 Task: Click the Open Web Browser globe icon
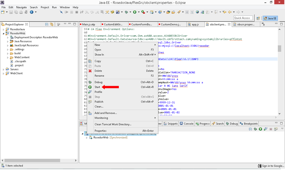pyautogui.click(x=197, y=12)
